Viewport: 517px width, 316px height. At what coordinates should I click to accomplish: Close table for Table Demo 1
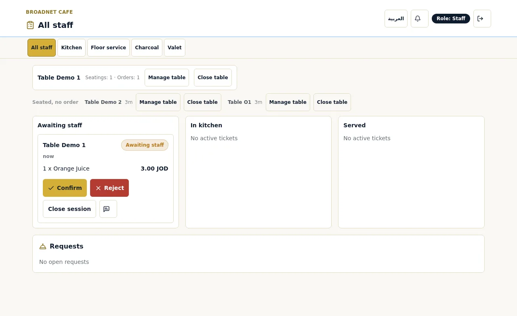(x=213, y=78)
